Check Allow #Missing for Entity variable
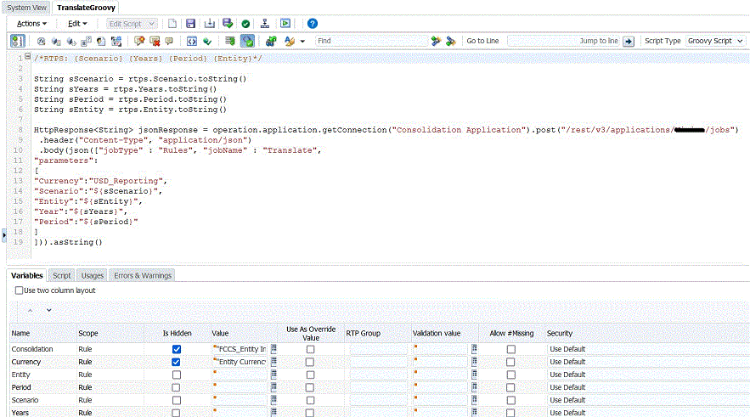The image size is (750, 417). (x=510, y=375)
